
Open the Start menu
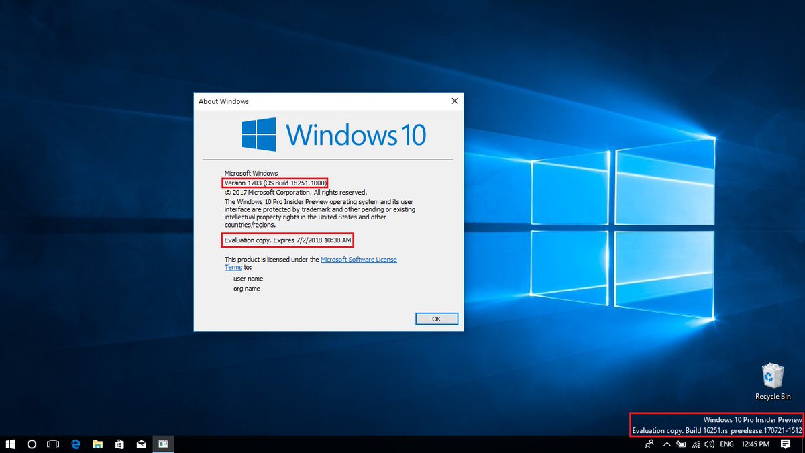(x=11, y=444)
